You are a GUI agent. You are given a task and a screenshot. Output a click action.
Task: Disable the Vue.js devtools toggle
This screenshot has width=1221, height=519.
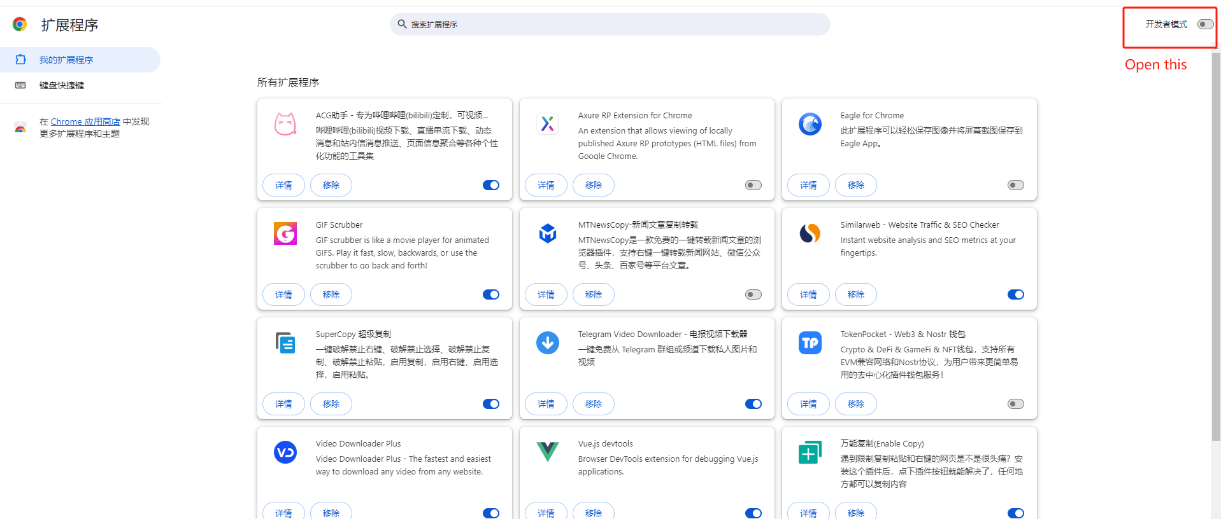pos(753,513)
